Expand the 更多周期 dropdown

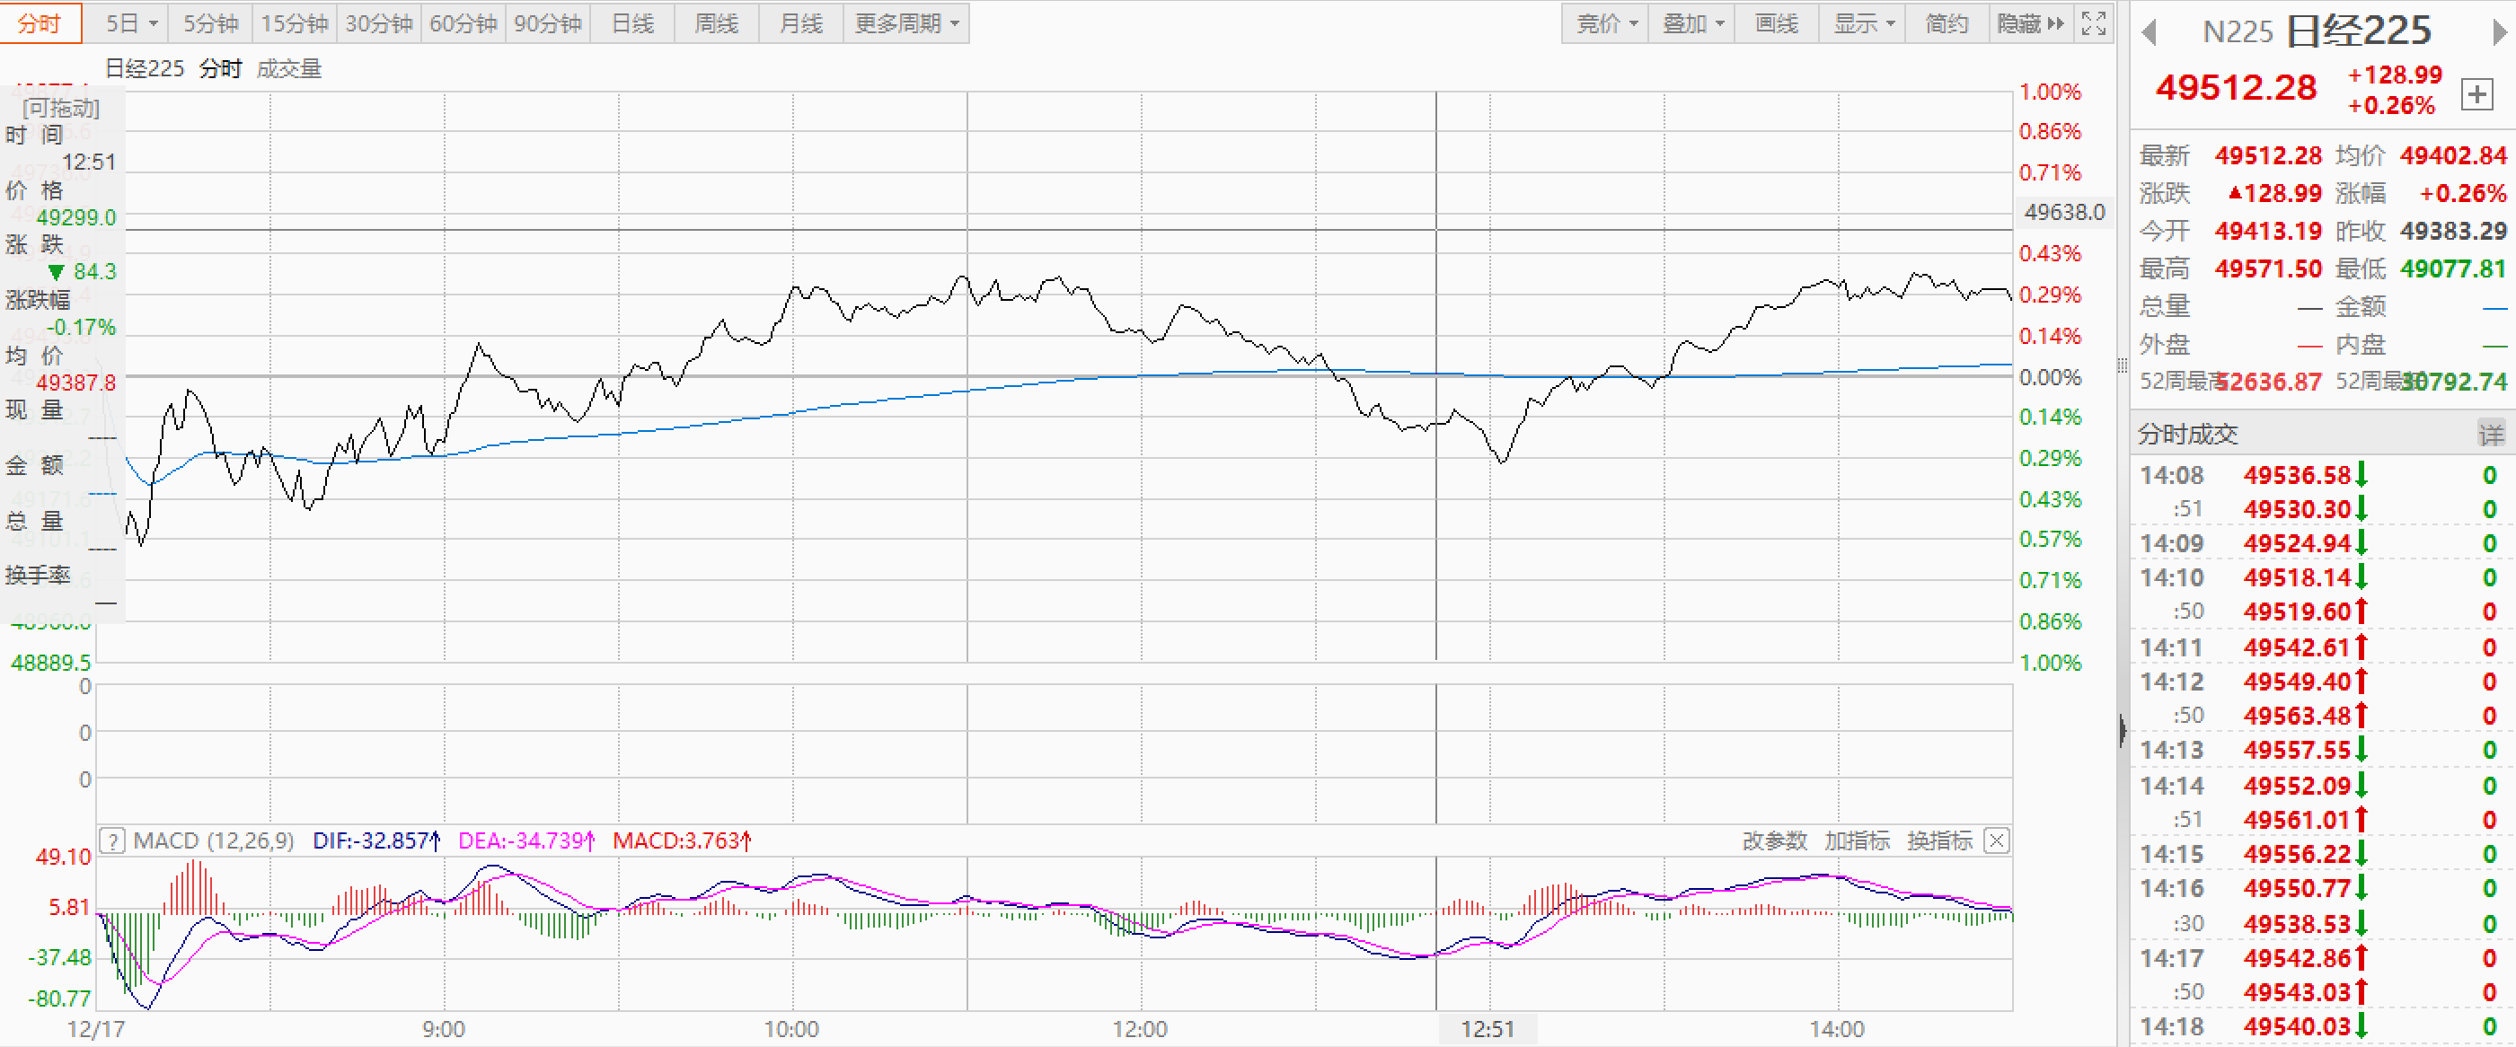[906, 23]
